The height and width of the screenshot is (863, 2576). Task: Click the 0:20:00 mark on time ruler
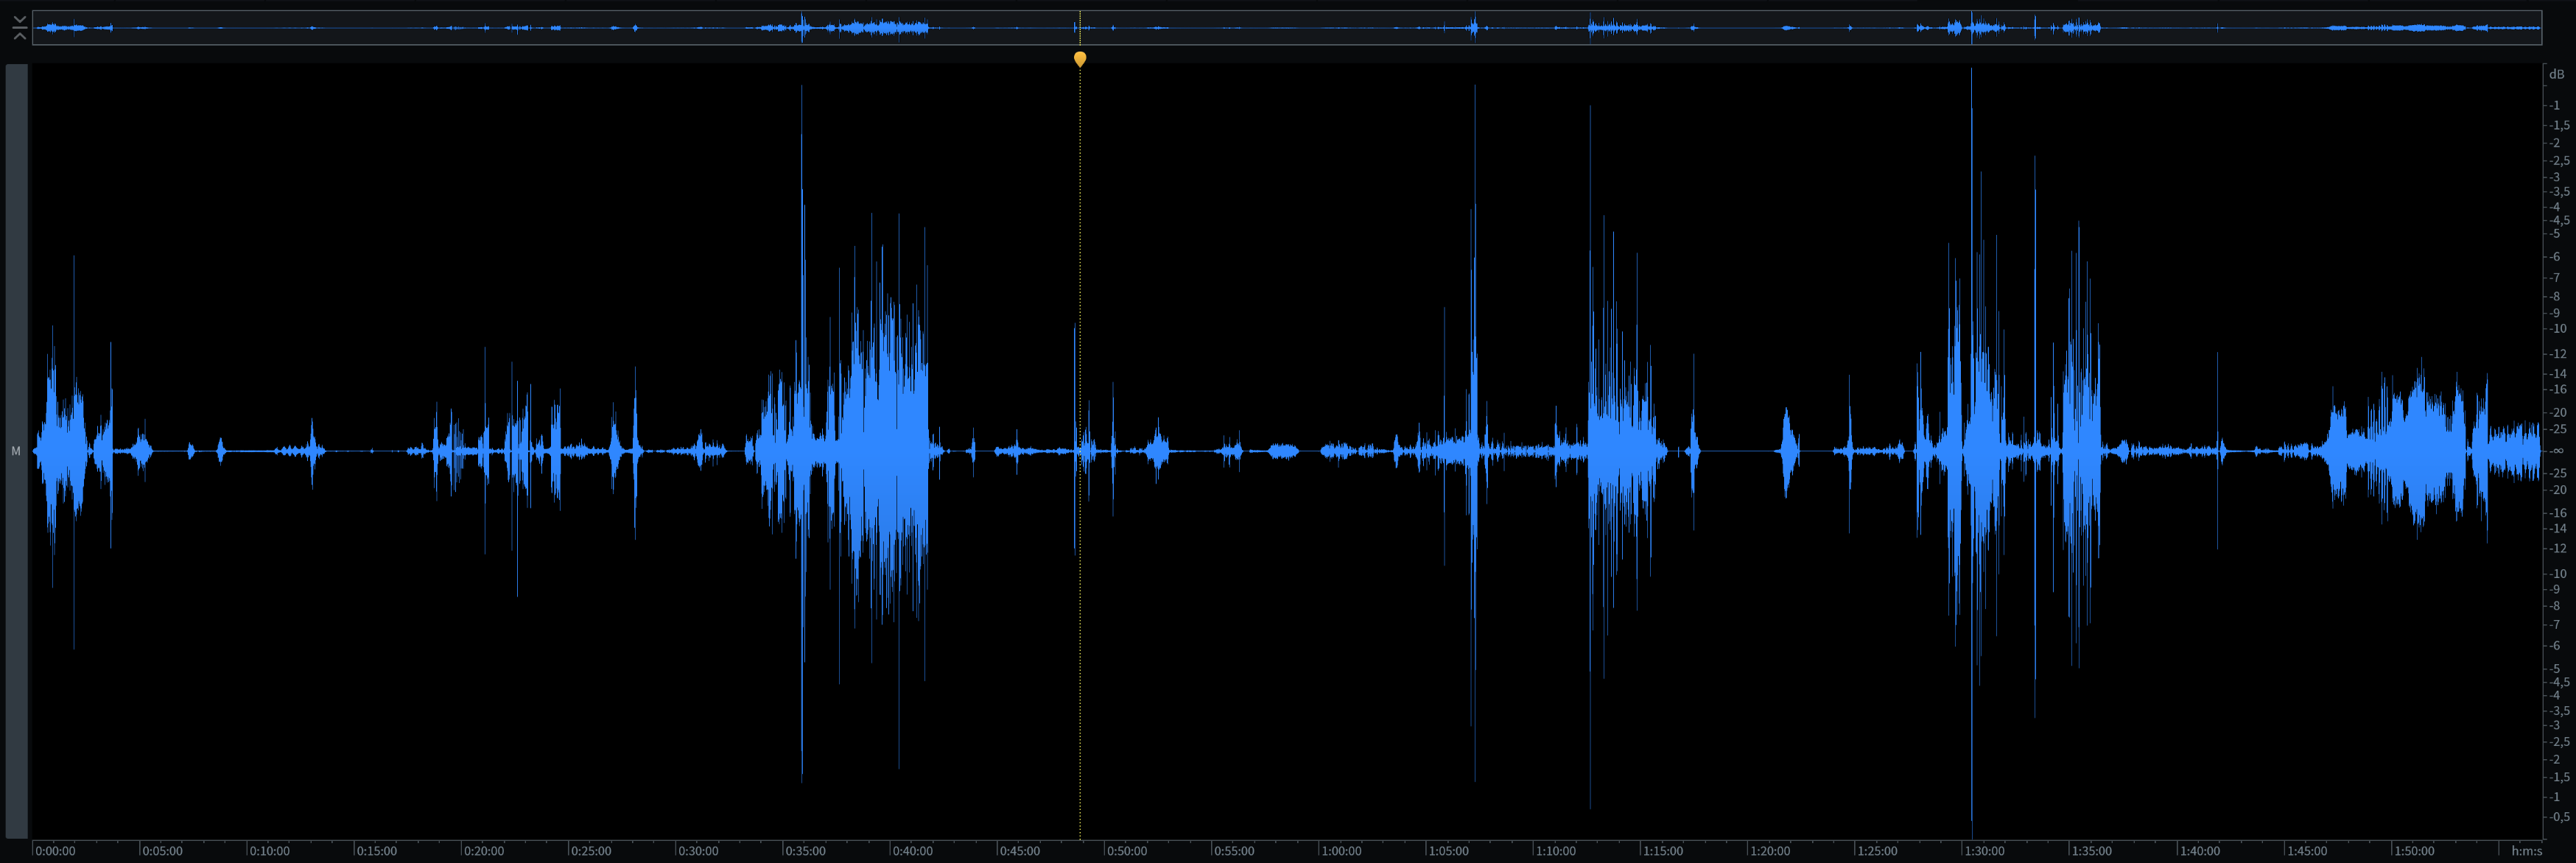484,851
